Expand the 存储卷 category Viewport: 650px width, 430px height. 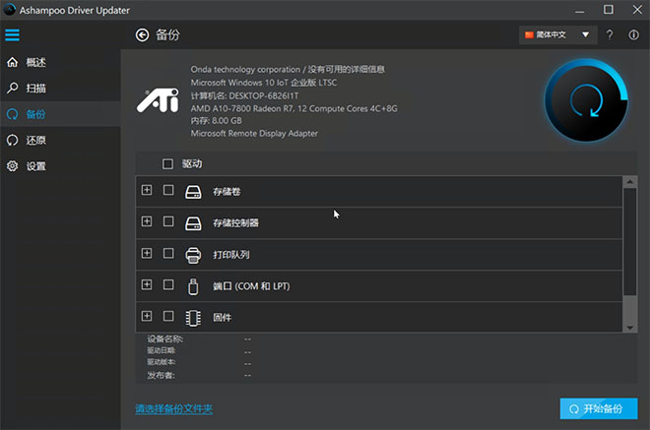point(147,190)
